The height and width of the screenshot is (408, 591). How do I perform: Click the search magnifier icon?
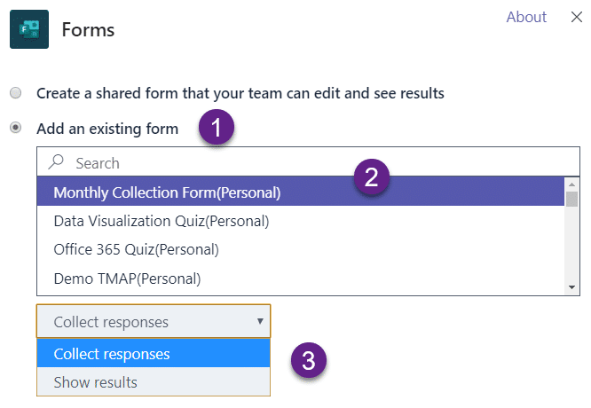coord(58,162)
